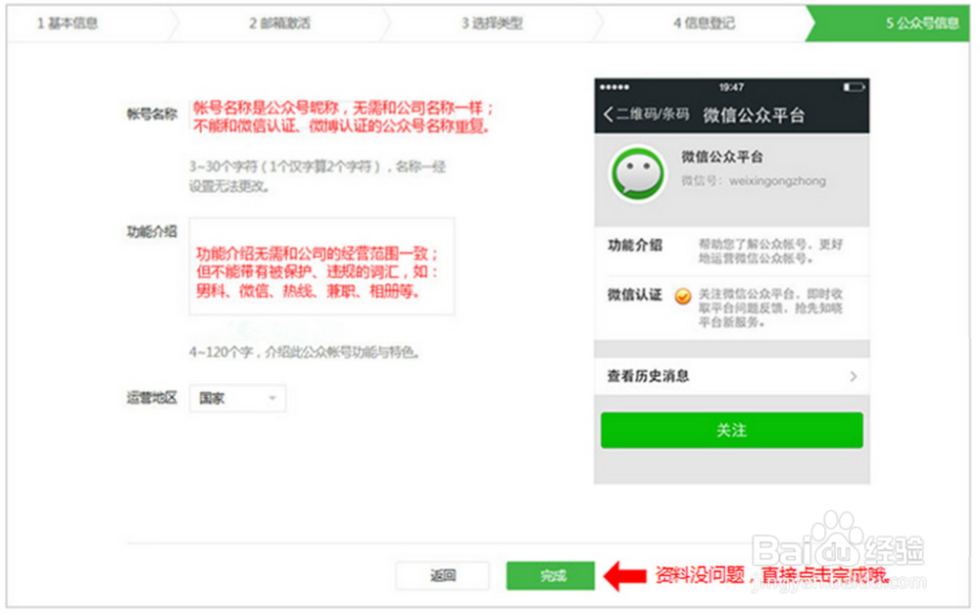The height and width of the screenshot is (615, 980).
Task: Click the 返回 button
Action: coord(443,575)
